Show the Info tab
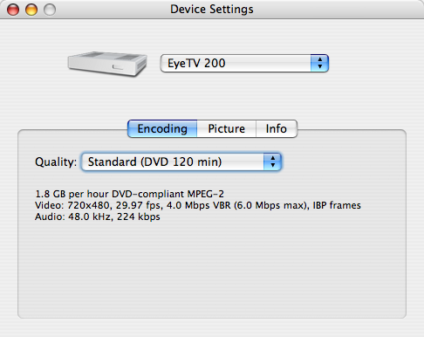Viewport: 424px width, 337px height. point(277,128)
